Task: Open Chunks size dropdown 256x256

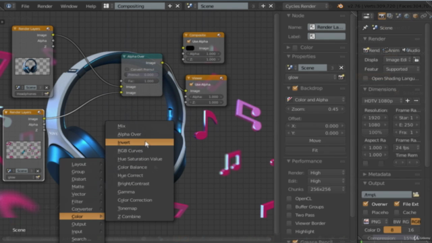Action: click(x=327, y=189)
